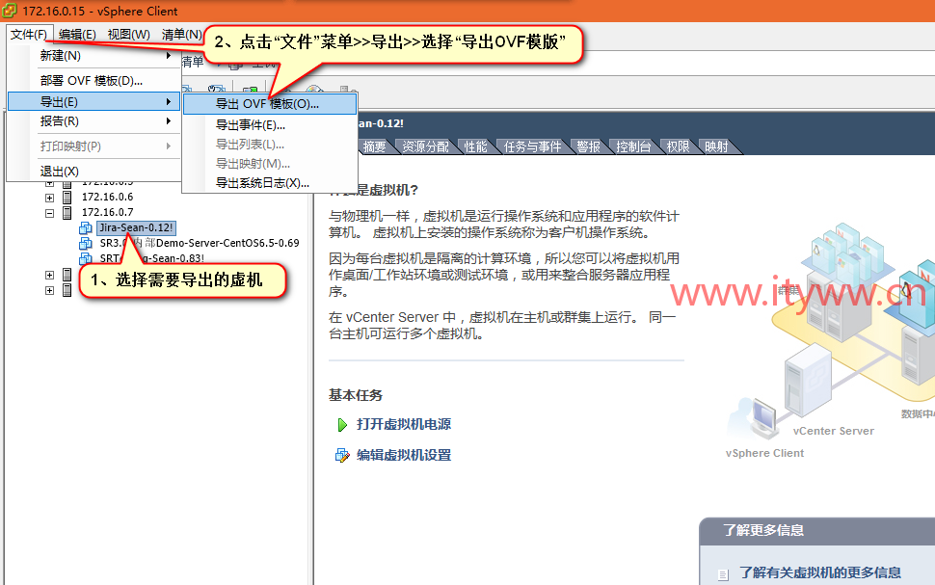Open the 新建(N) submenu

(x=94, y=56)
